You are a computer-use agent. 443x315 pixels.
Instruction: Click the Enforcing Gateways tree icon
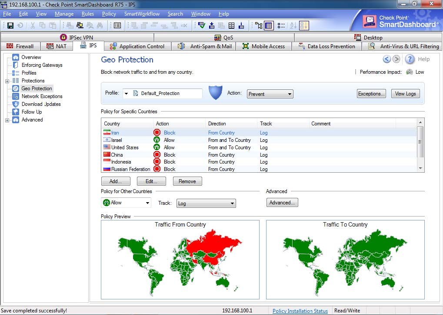16,65
